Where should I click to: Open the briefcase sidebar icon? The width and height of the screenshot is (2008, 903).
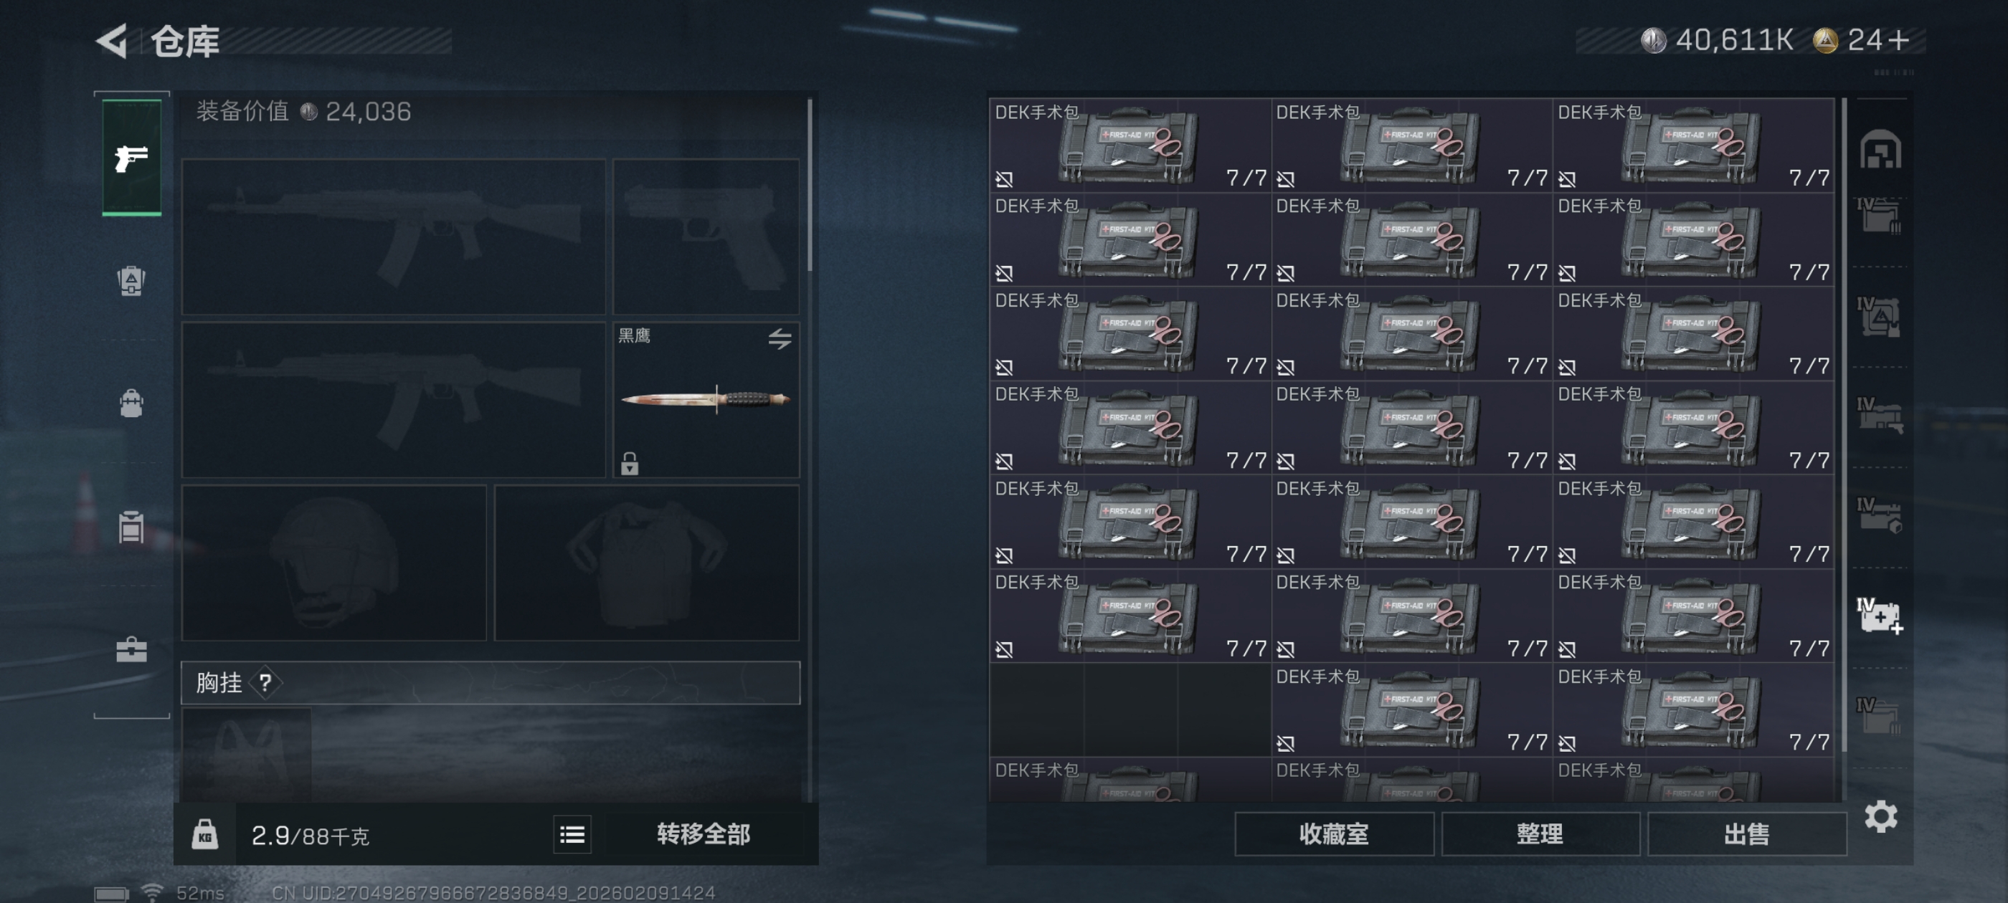point(131,649)
